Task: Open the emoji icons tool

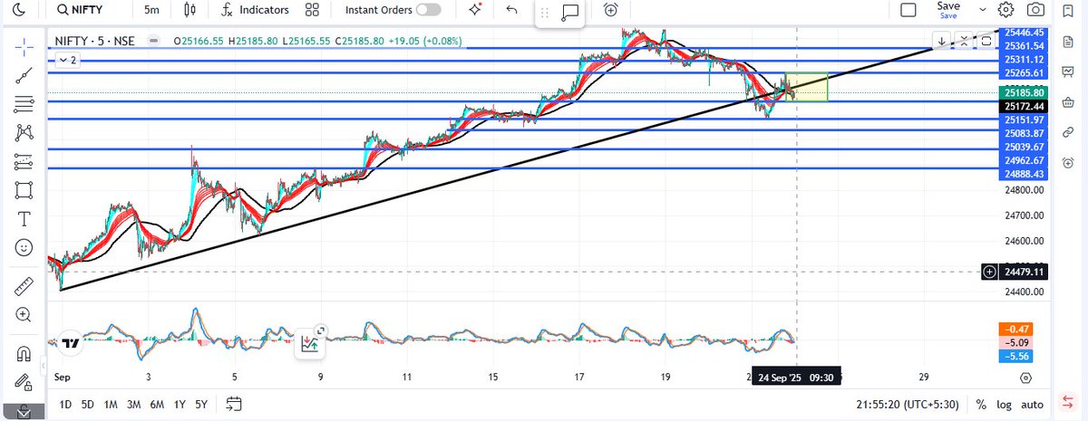Action: coord(24,247)
